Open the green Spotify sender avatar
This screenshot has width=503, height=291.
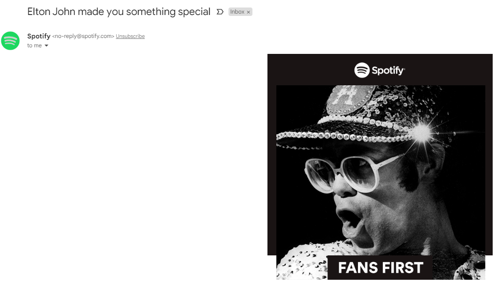click(x=10, y=41)
